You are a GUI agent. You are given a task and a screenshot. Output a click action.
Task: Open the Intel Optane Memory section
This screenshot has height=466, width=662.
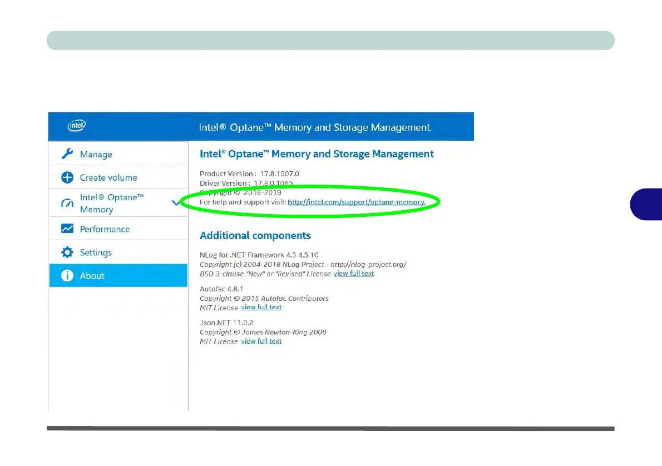point(118,203)
